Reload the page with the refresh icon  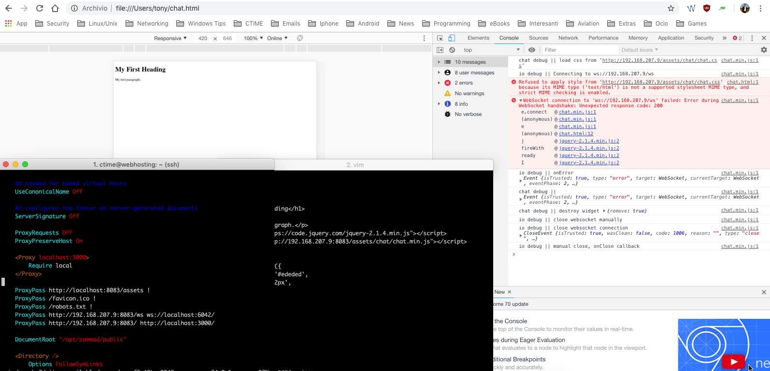pyautogui.click(x=40, y=8)
